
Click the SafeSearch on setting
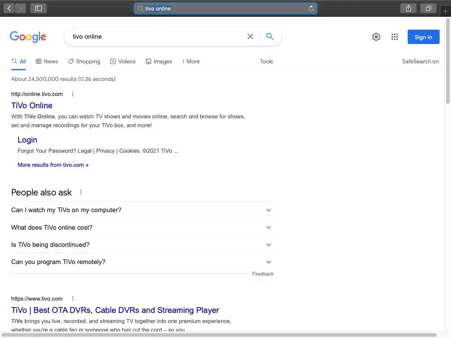tap(420, 62)
